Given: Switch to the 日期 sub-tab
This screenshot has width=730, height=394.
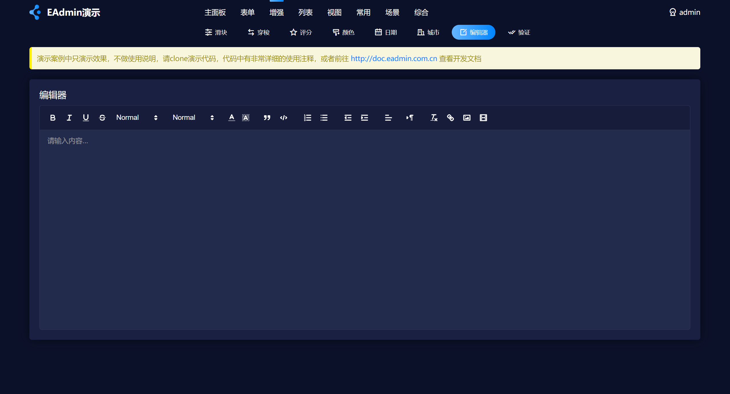Looking at the screenshot, I should coord(386,32).
